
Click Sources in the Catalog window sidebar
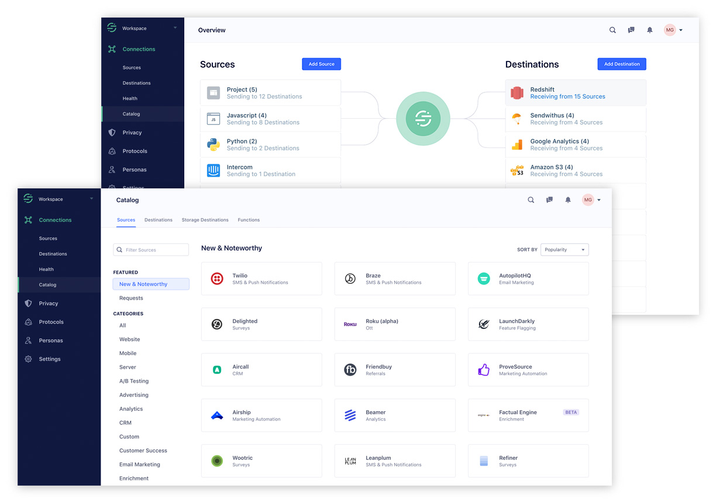48,238
